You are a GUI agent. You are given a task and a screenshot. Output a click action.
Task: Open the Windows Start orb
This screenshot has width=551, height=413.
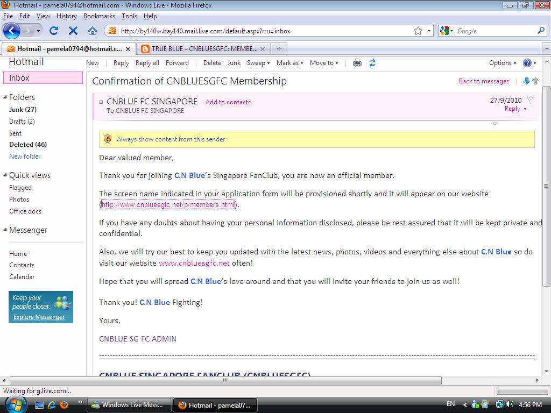tap(16, 404)
